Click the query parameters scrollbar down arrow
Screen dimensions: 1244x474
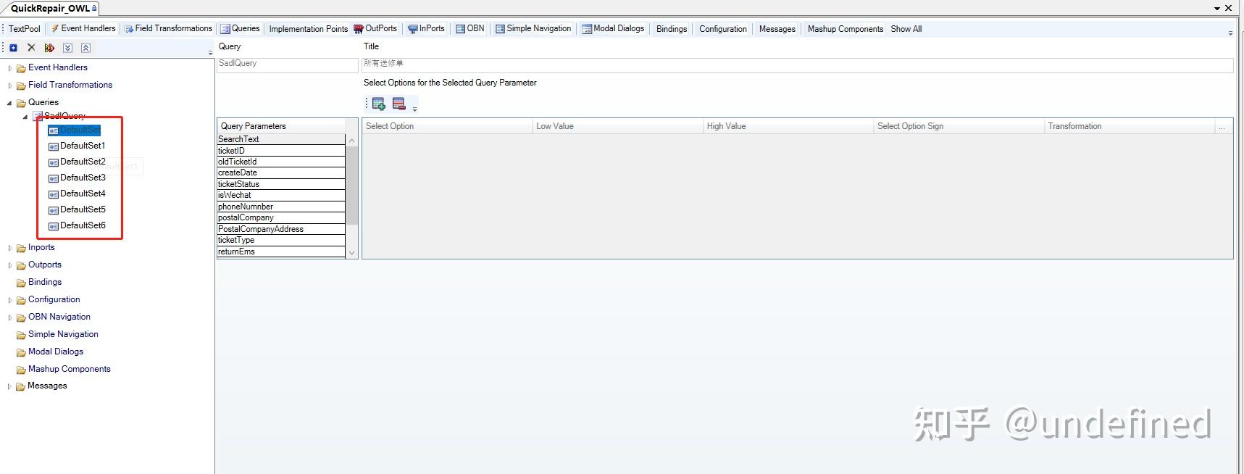[351, 253]
